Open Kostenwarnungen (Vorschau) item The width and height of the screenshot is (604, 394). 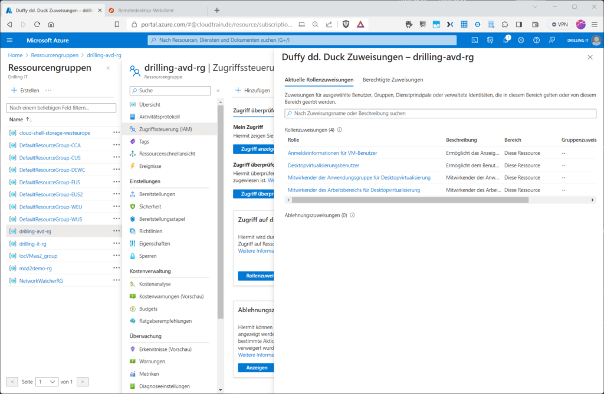172,296
